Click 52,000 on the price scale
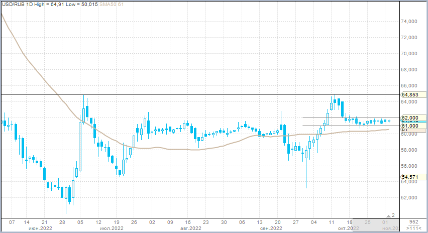The width and height of the screenshot is (428, 233). click(410, 198)
